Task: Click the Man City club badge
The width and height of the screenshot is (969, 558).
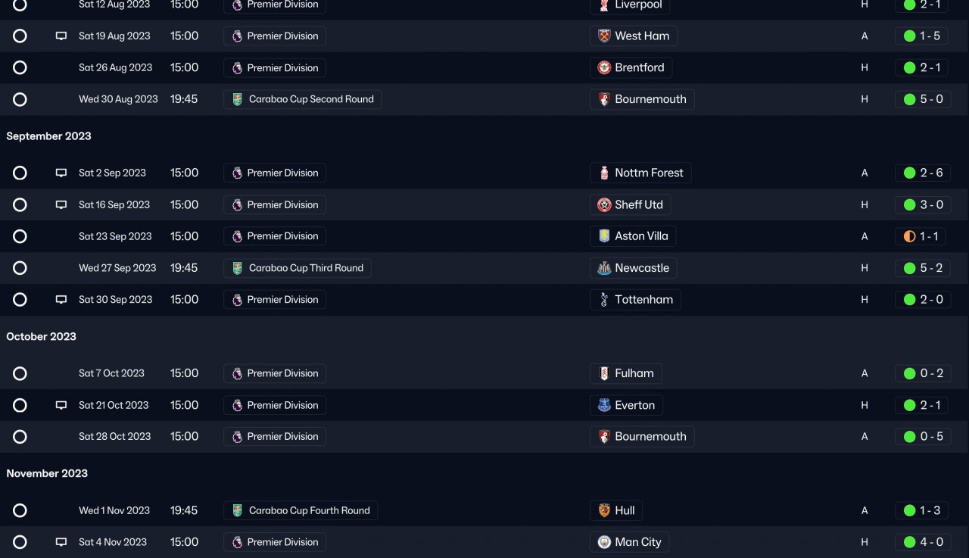Action: [604, 542]
